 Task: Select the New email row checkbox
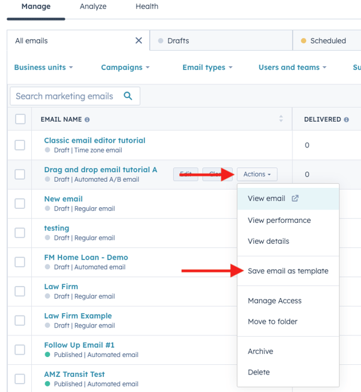point(20,204)
